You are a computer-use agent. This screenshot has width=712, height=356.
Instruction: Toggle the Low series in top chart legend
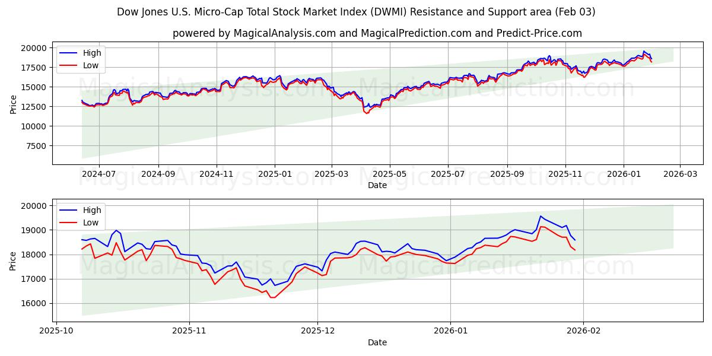[81, 62]
